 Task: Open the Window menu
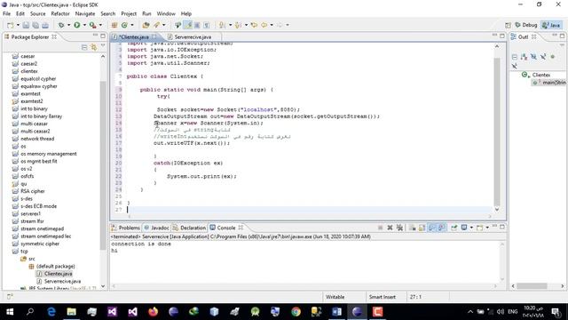(166, 14)
